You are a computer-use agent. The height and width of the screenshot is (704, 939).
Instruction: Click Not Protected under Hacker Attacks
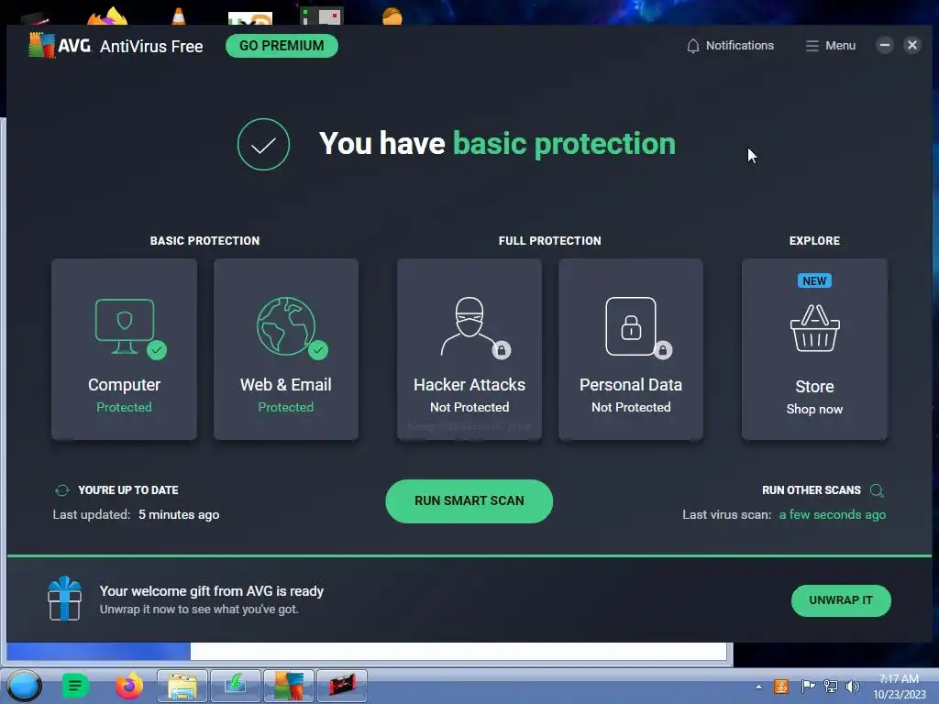click(x=469, y=407)
